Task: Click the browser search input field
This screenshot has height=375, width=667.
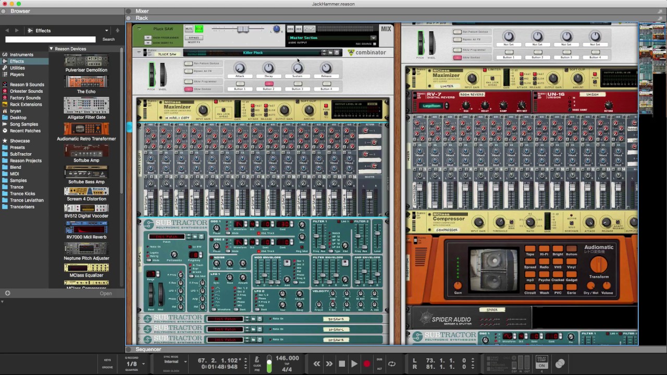Action: (x=51, y=40)
